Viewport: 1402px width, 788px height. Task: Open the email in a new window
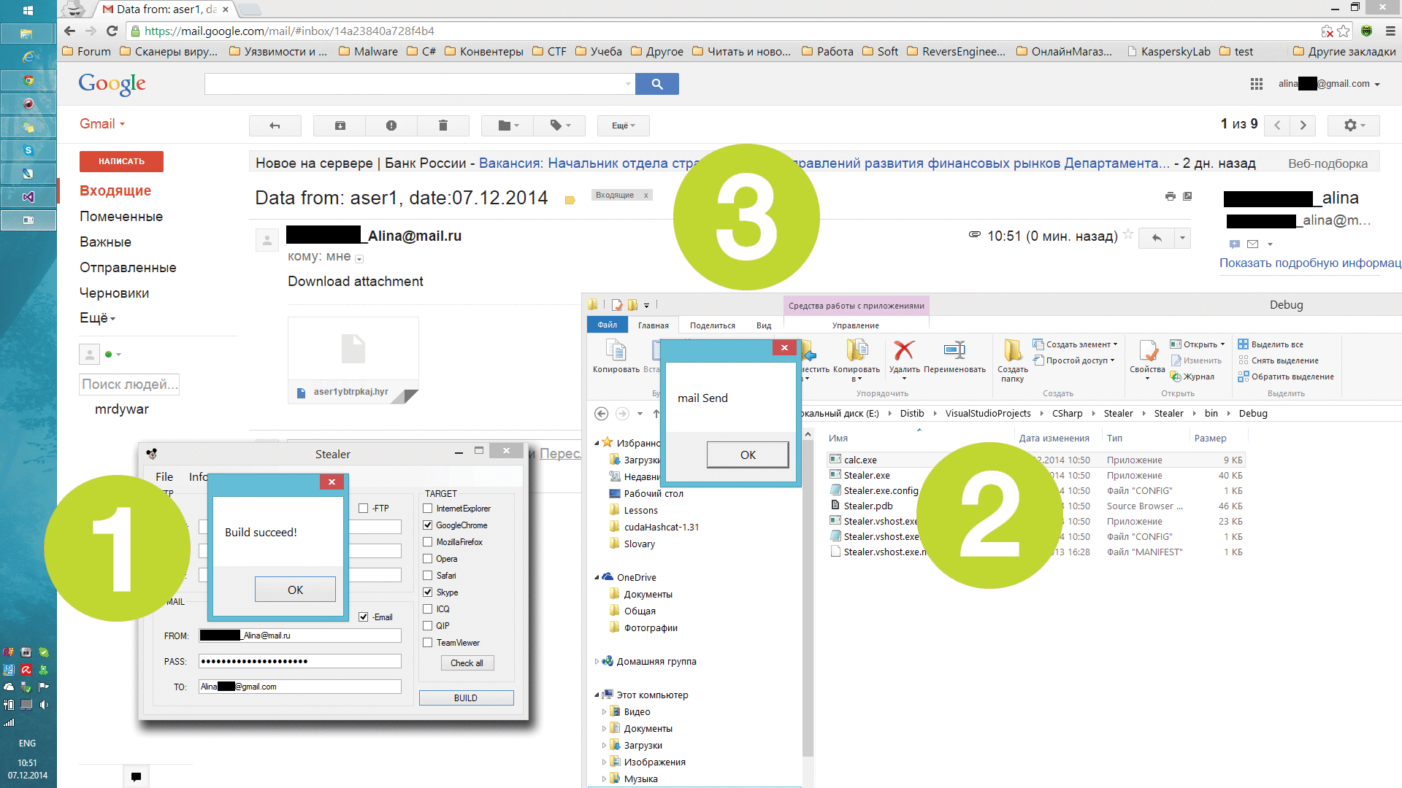tap(1187, 196)
